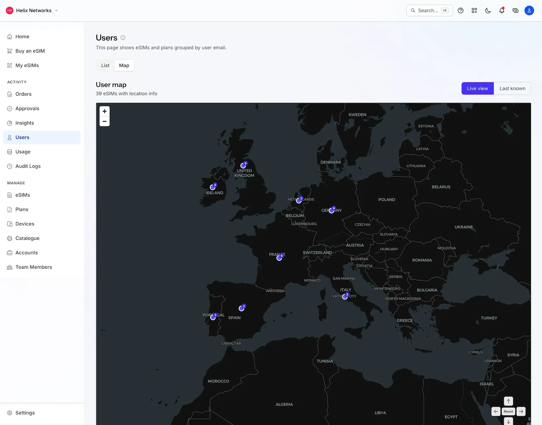Viewport: 542px width, 425px height.
Task: Open Catalogue page
Action: pyautogui.click(x=42, y=238)
